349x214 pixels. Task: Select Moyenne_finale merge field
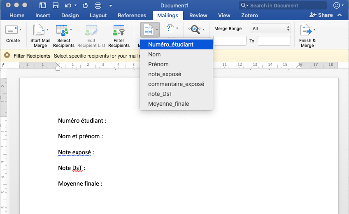(176, 104)
